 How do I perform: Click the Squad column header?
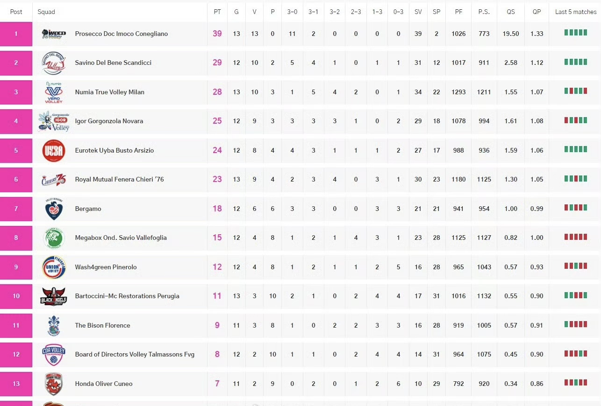[46, 12]
